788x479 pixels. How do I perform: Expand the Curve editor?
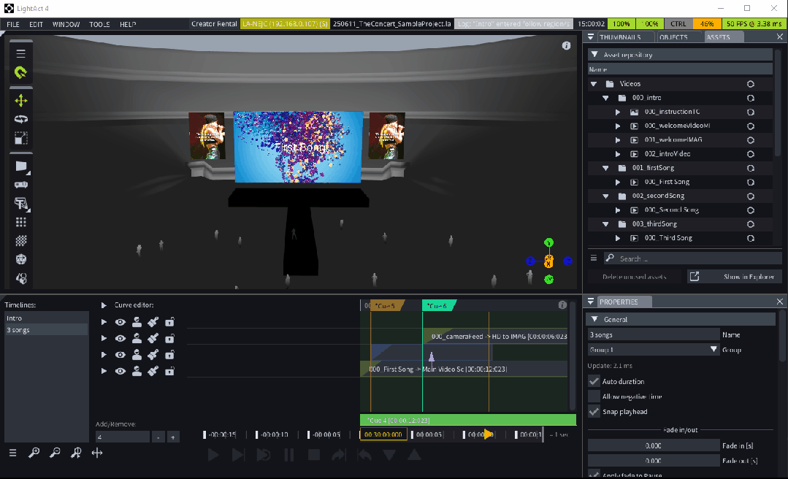pos(104,305)
